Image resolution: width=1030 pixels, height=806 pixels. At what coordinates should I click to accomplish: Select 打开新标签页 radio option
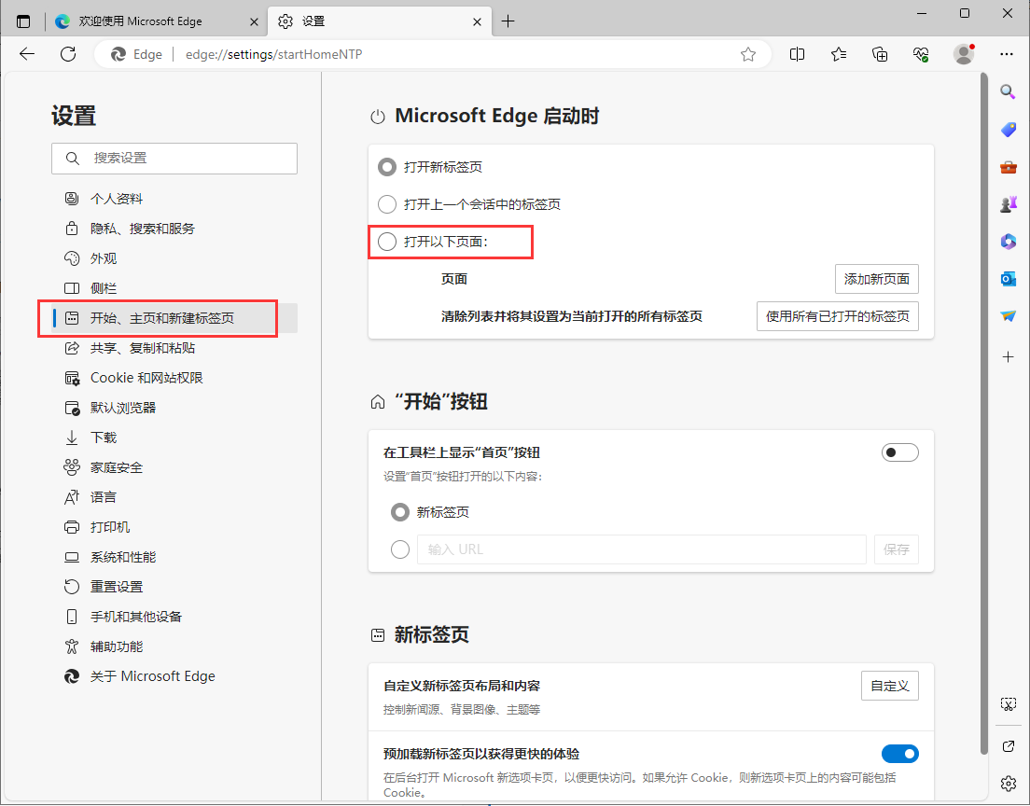[387, 167]
